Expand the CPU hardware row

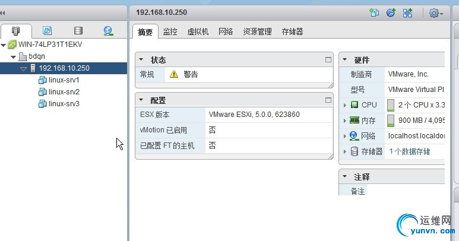pyautogui.click(x=345, y=105)
